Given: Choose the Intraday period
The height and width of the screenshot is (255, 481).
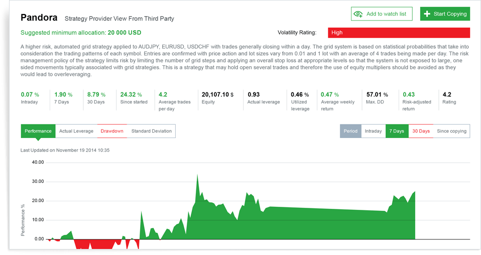Looking at the screenshot, I should click(x=374, y=131).
